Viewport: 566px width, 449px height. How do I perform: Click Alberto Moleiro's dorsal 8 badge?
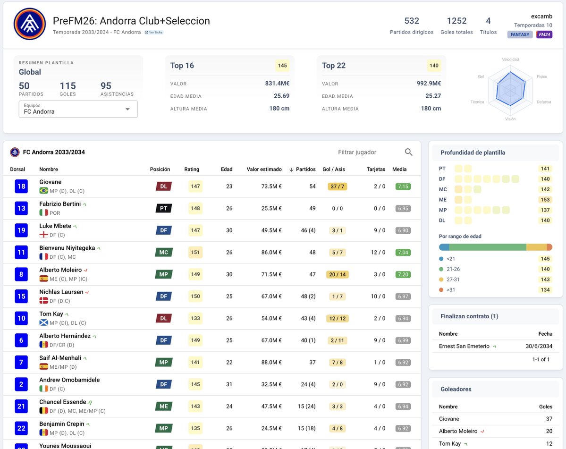pyautogui.click(x=21, y=275)
